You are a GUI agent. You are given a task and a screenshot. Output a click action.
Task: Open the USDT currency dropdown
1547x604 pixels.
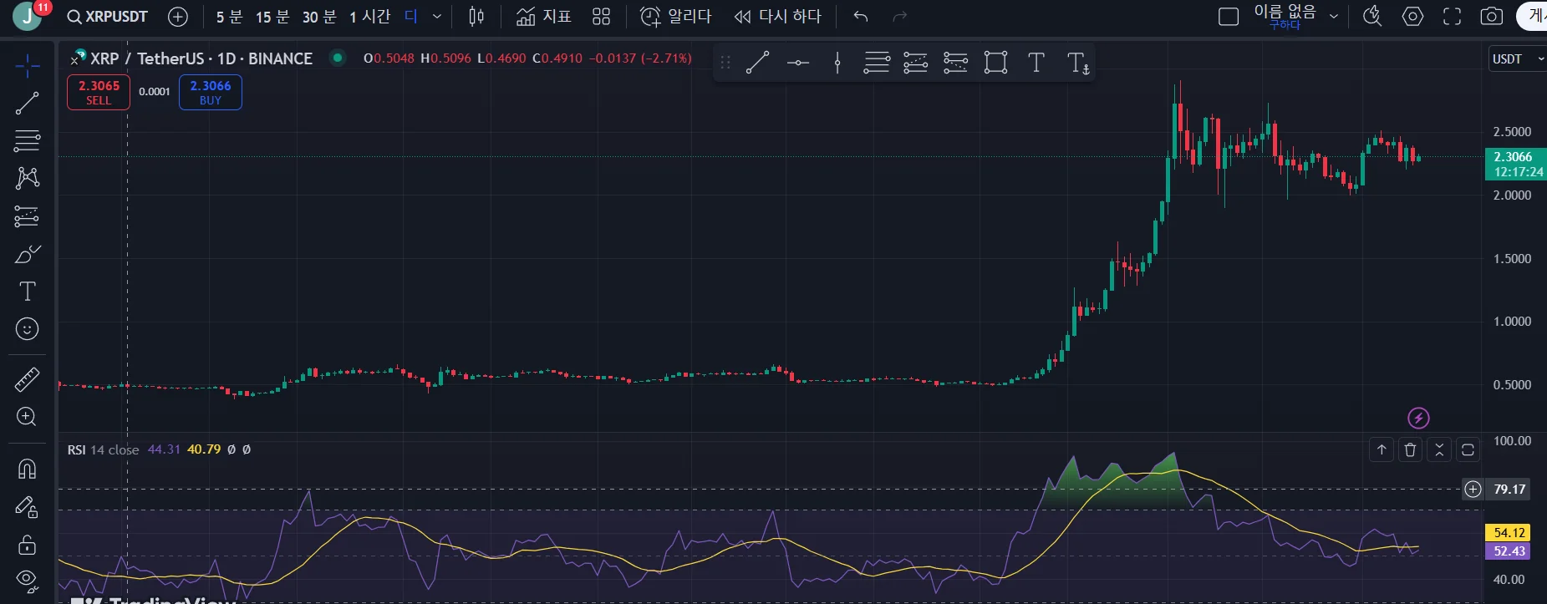tap(1518, 59)
